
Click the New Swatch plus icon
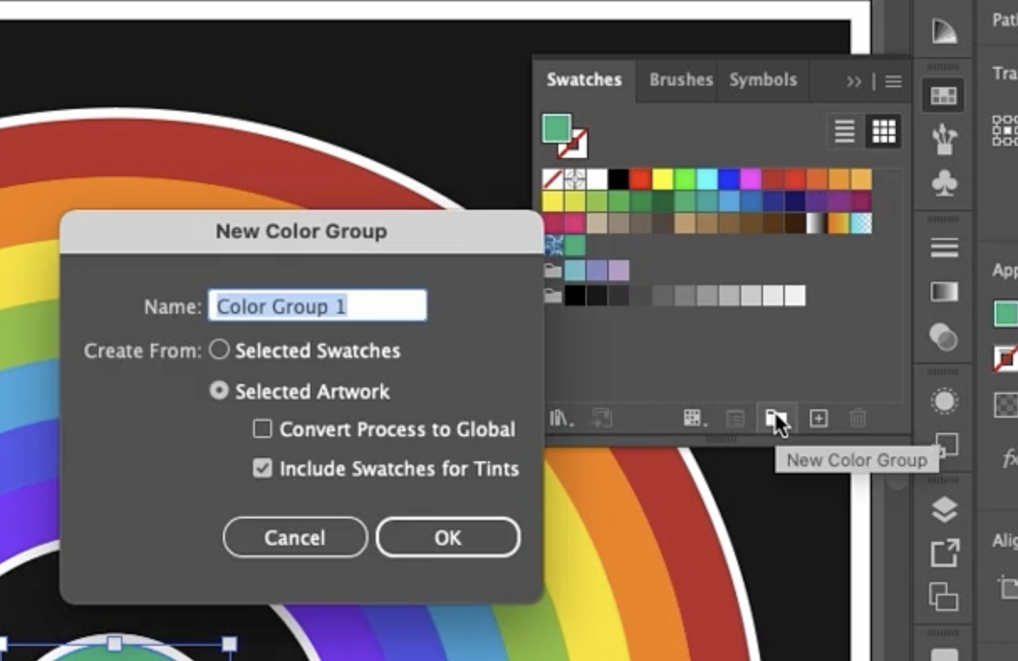[x=818, y=418]
